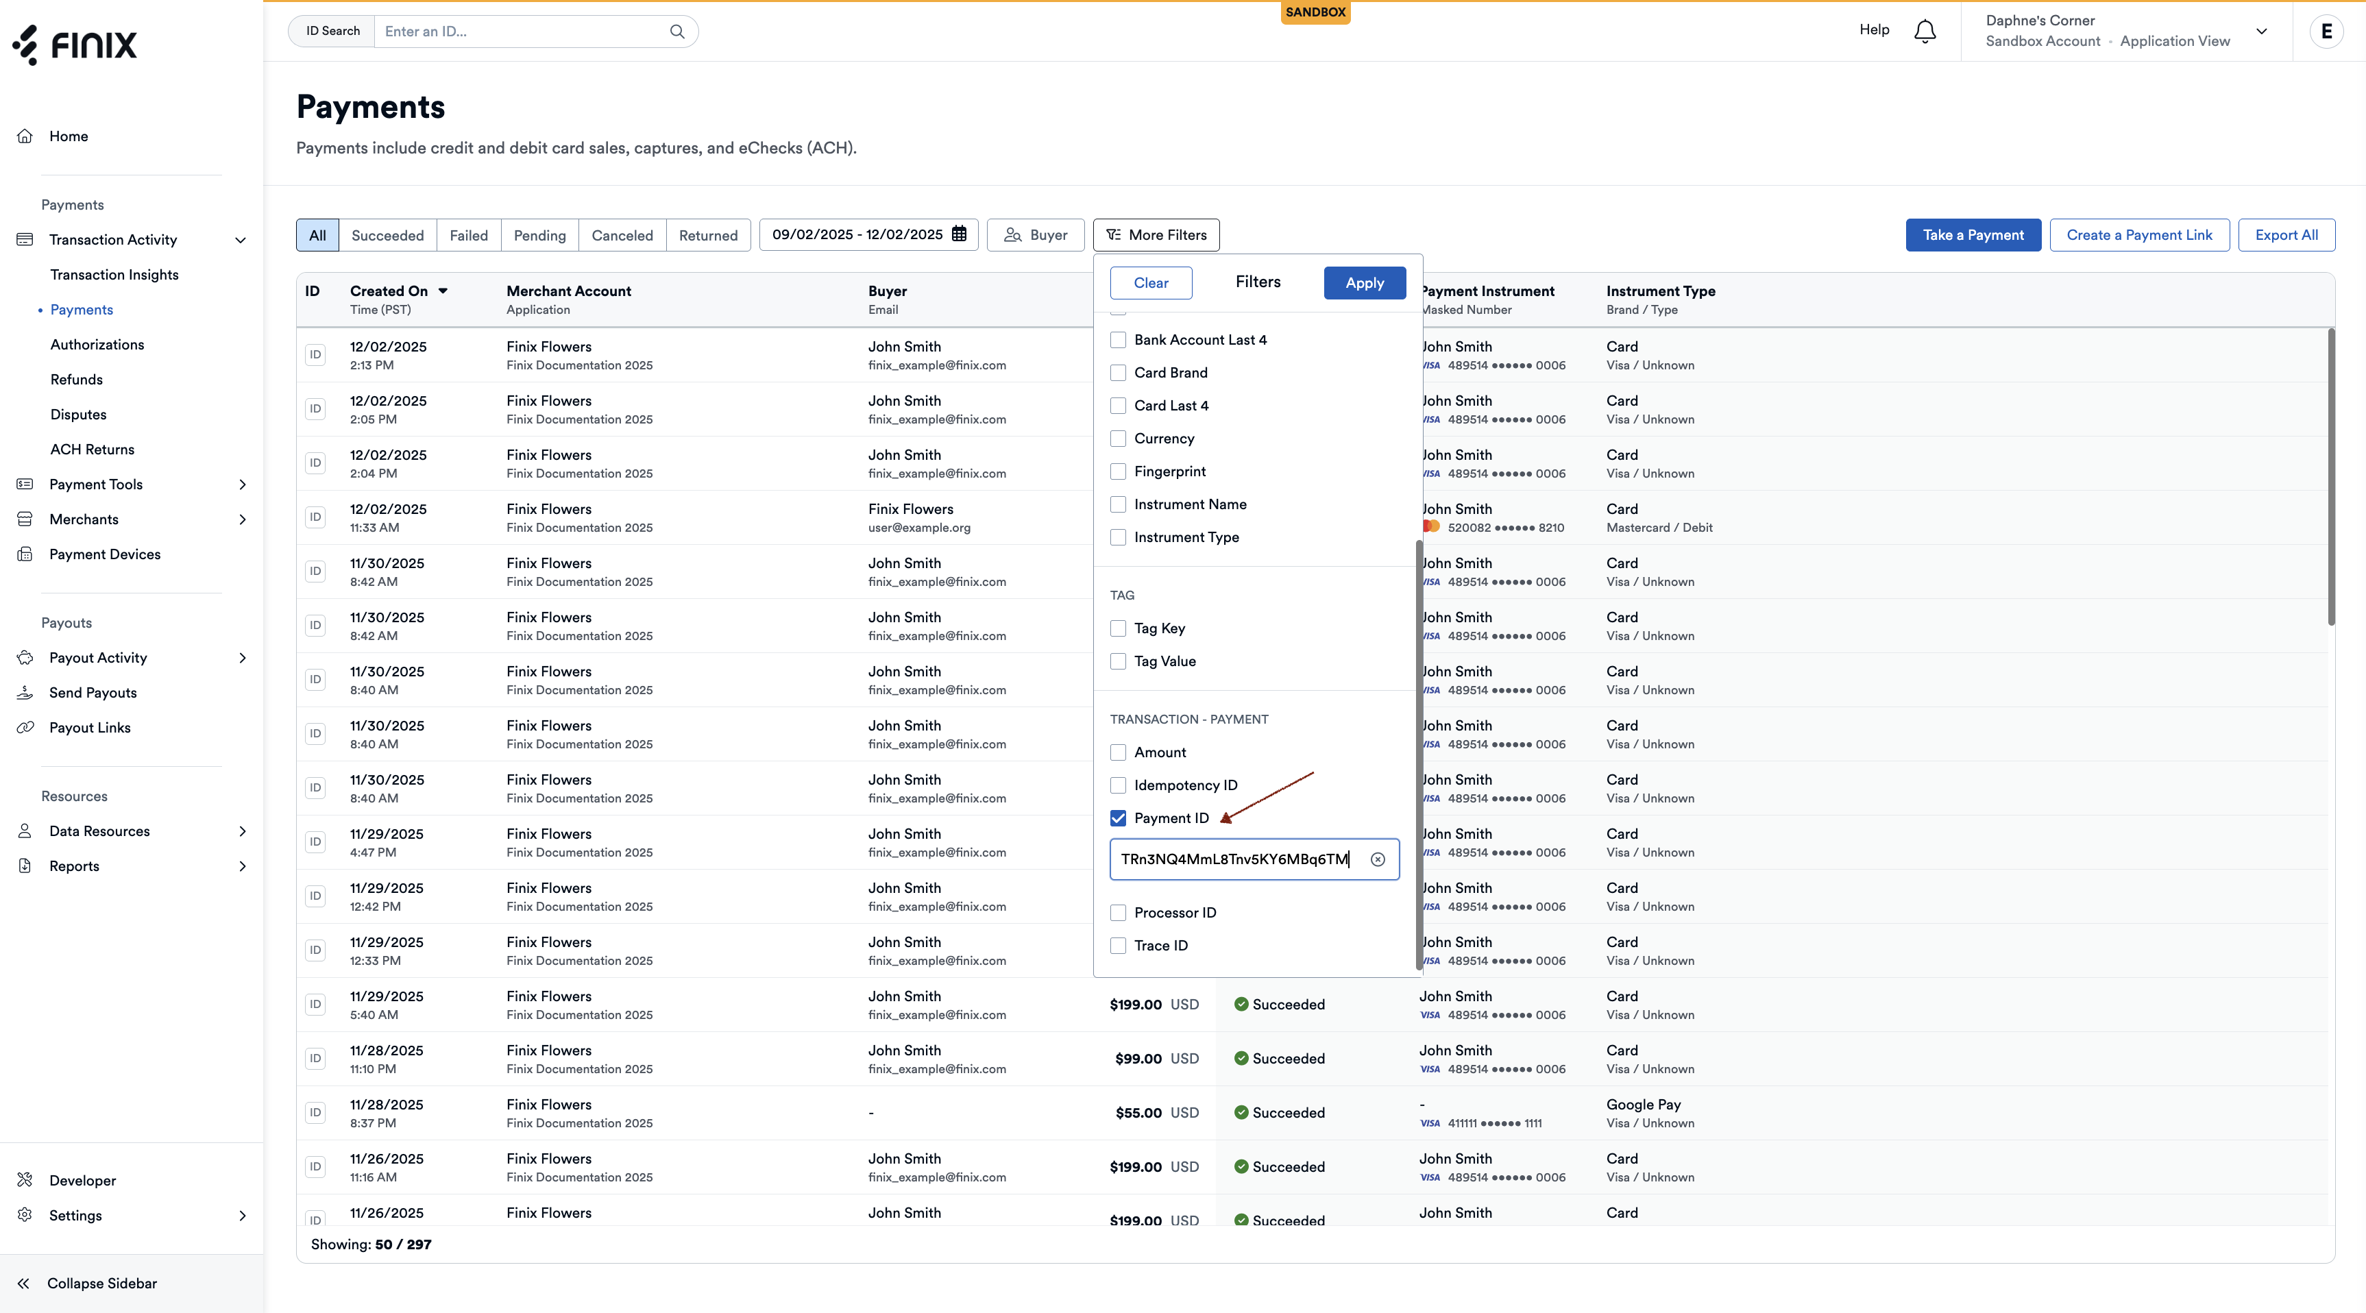The height and width of the screenshot is (1313, 2366).
Task: Open the date range calendar icon
Action: pos(959,234)
